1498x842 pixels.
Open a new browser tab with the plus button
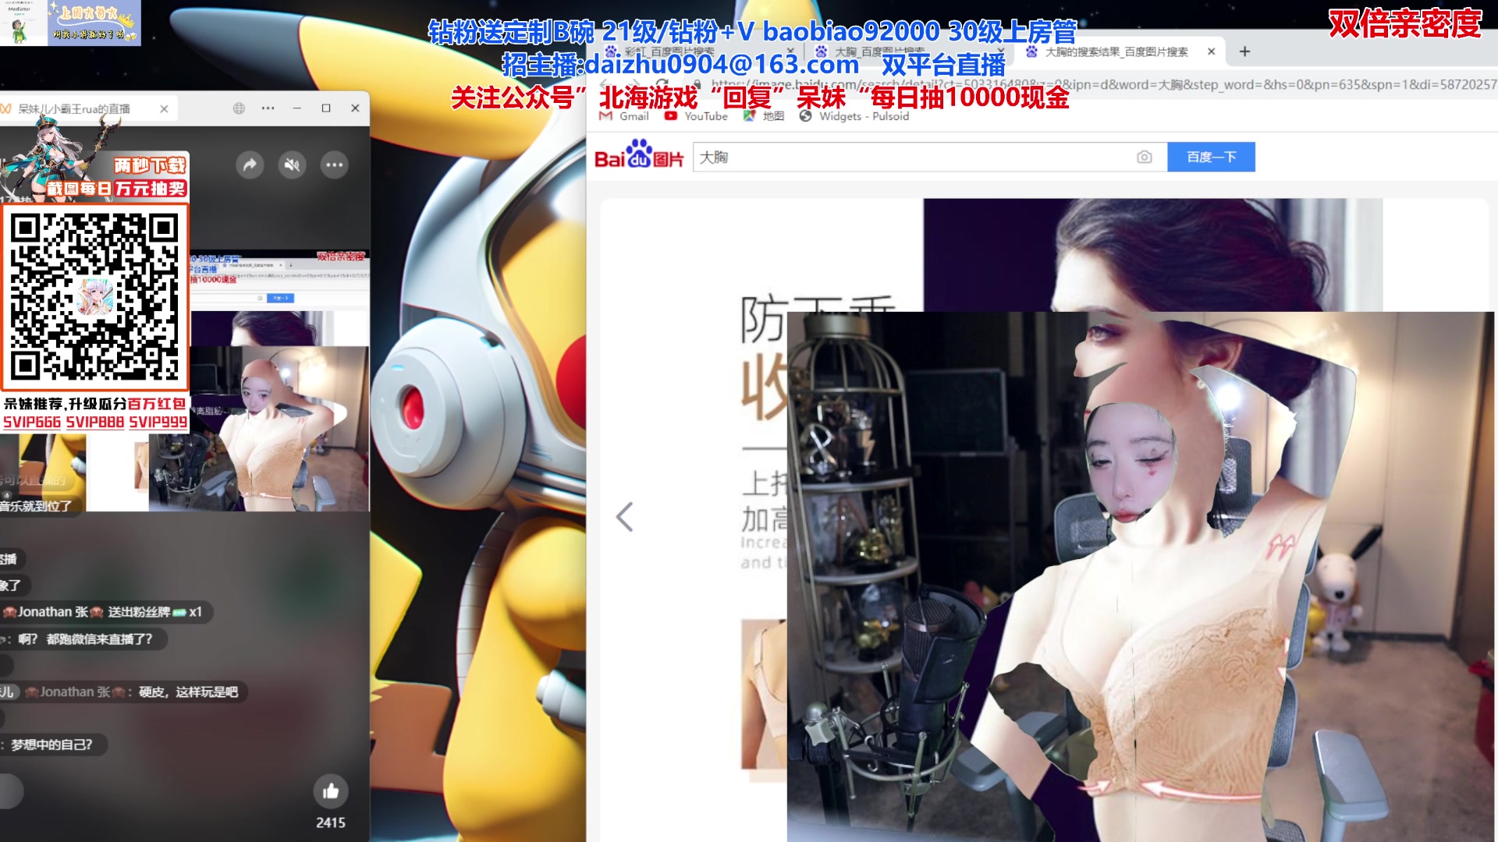coord(1244,52)
